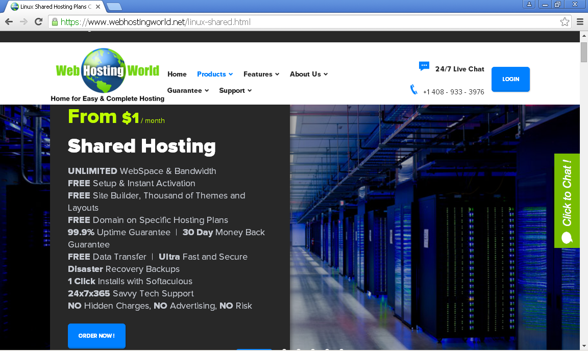588x351 pixels.
Task: Go back to the previous page
Action: [9, 22]
